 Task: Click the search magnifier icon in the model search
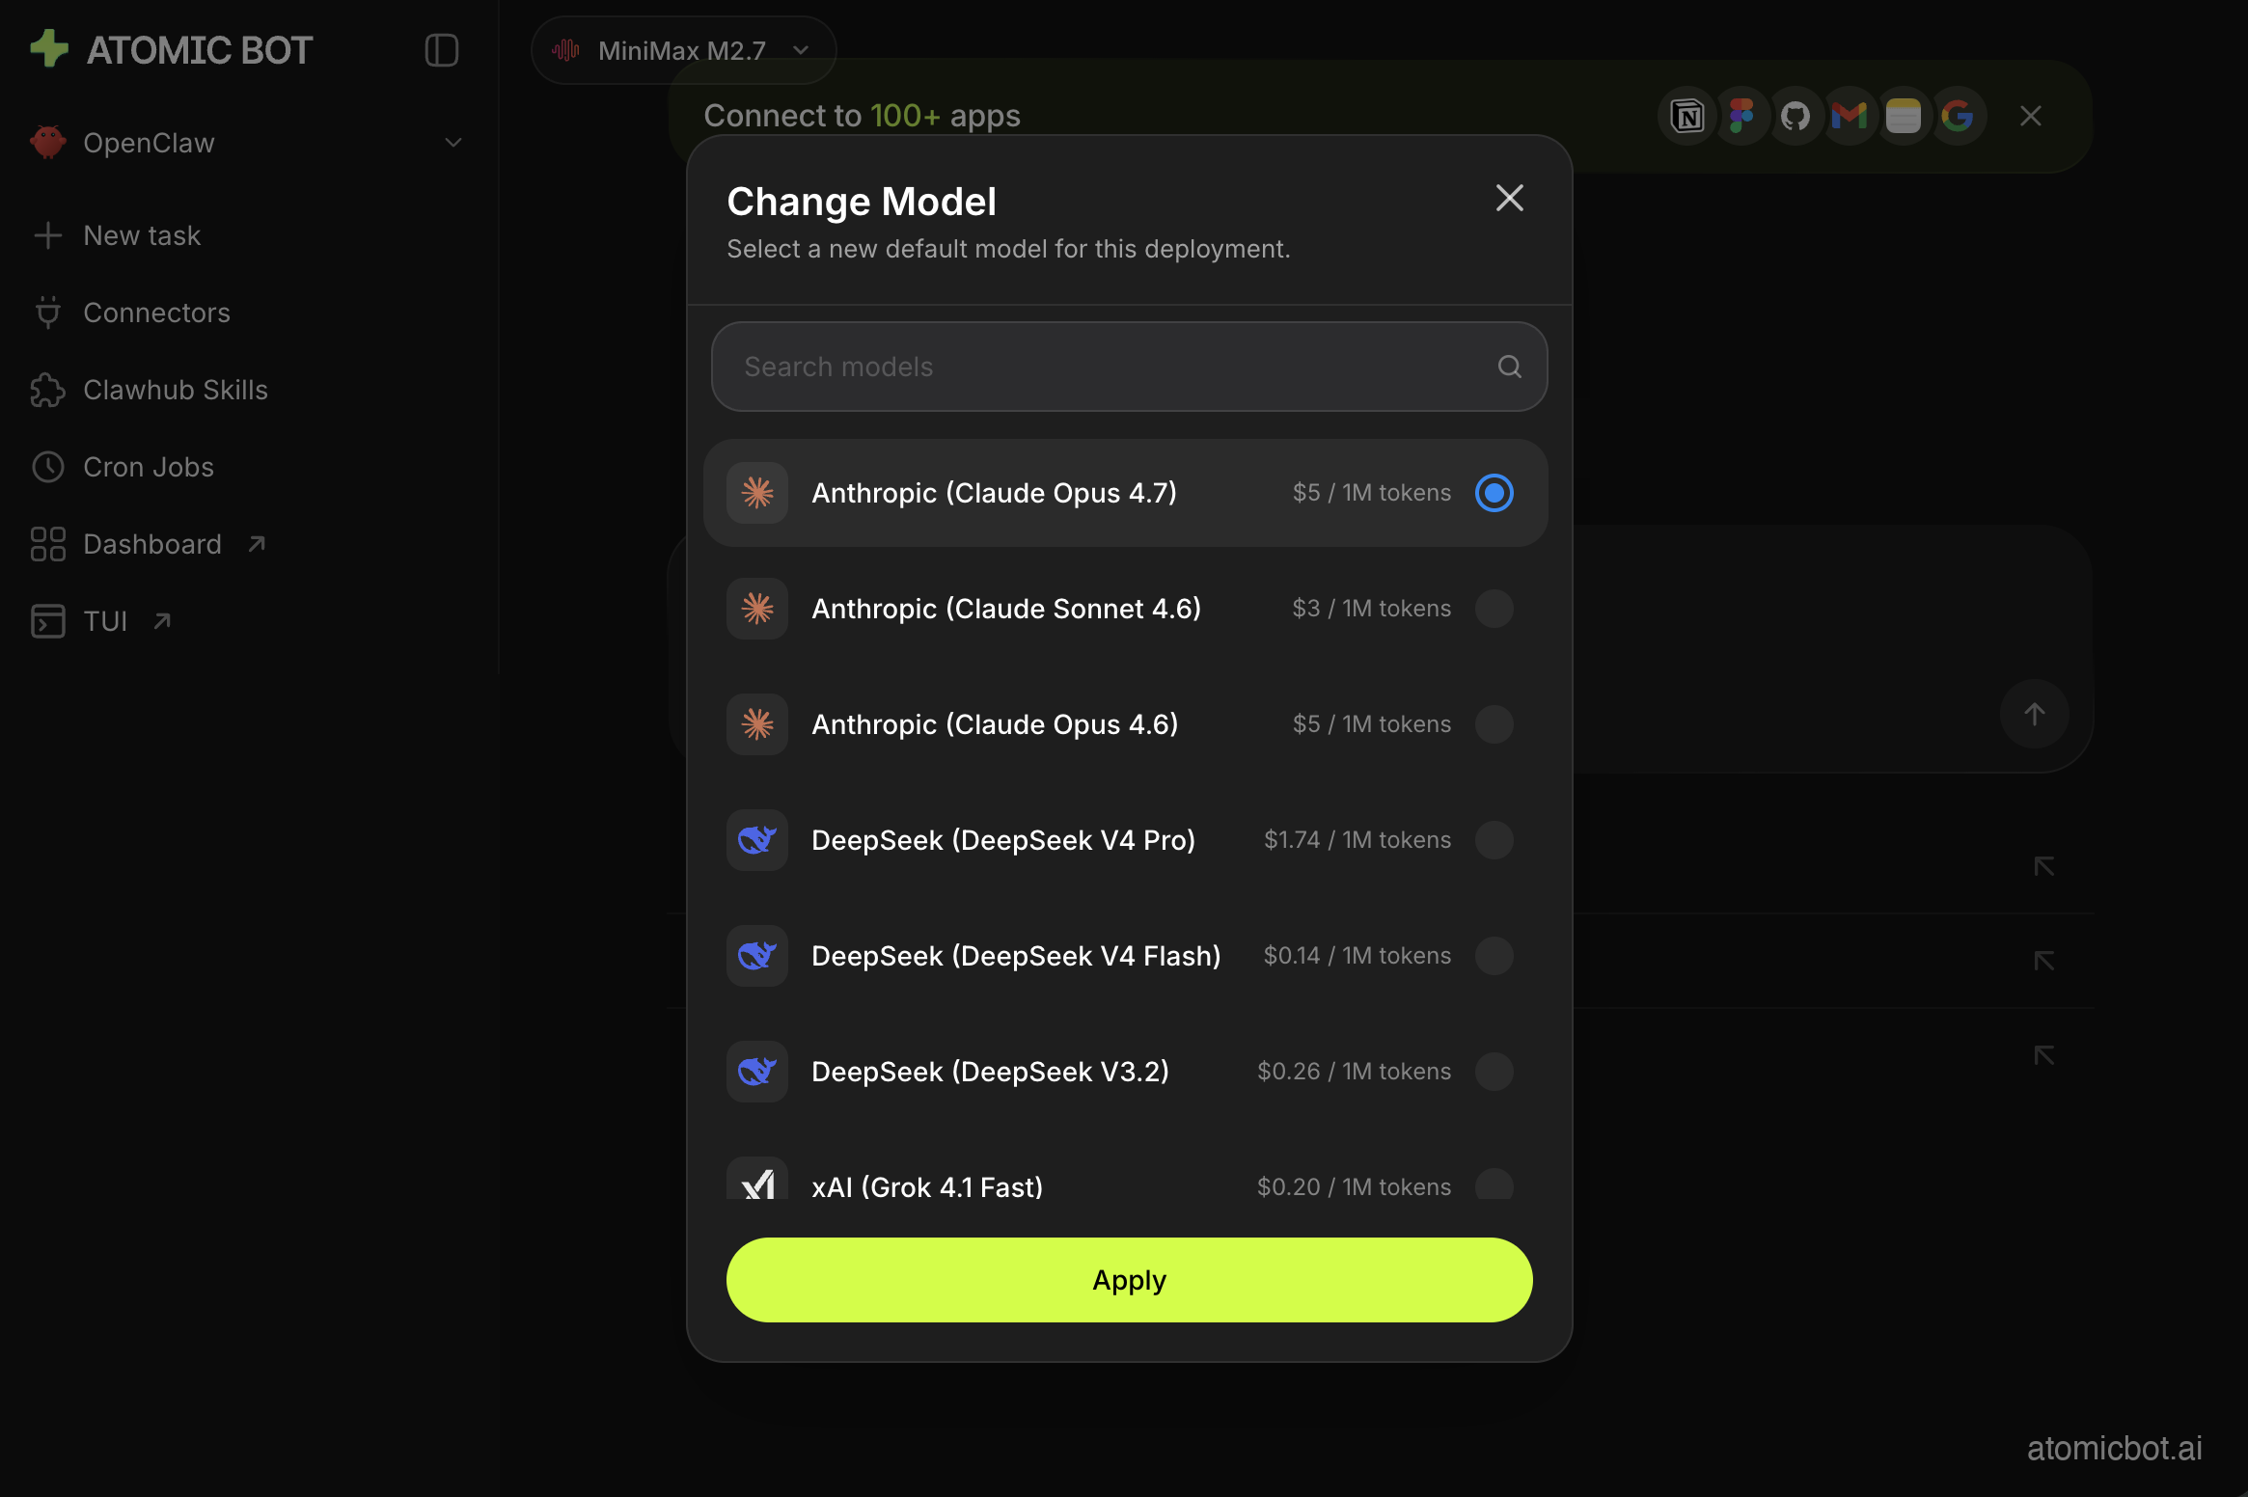tap(1510, 367)
